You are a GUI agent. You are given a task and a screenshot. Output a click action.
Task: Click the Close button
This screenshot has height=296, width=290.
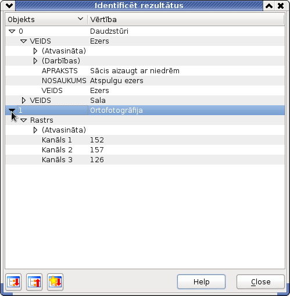260,281
